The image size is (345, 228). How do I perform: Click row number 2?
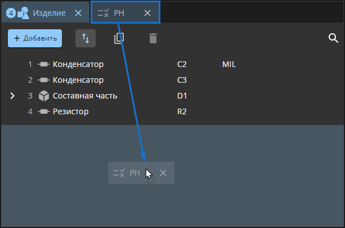click(30, 80)
